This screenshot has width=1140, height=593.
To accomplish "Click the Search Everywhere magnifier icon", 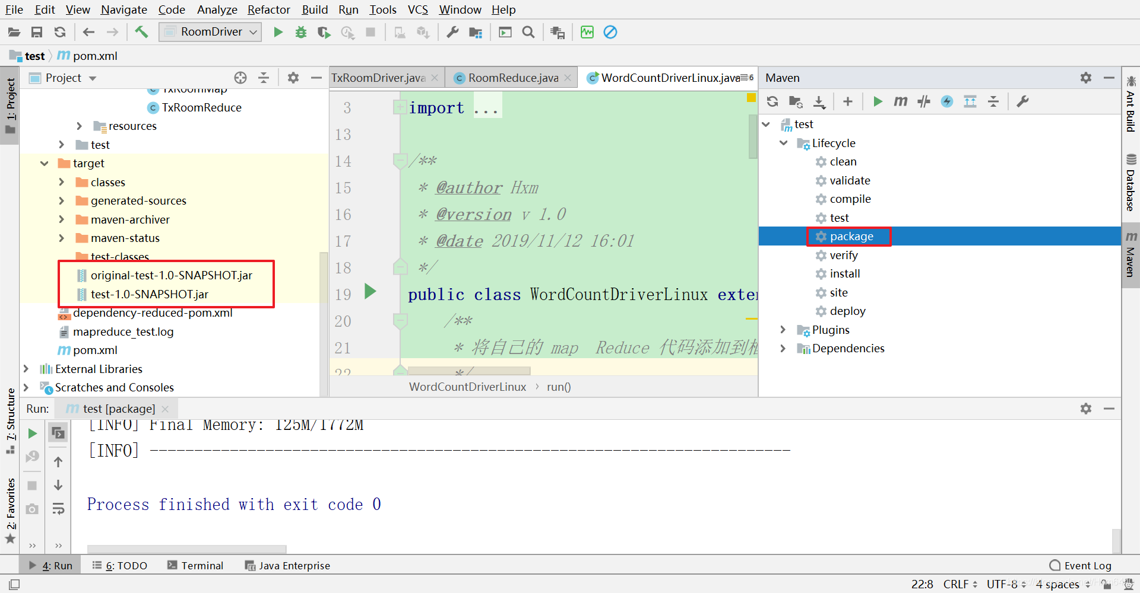I will click(x=528, y=32).
